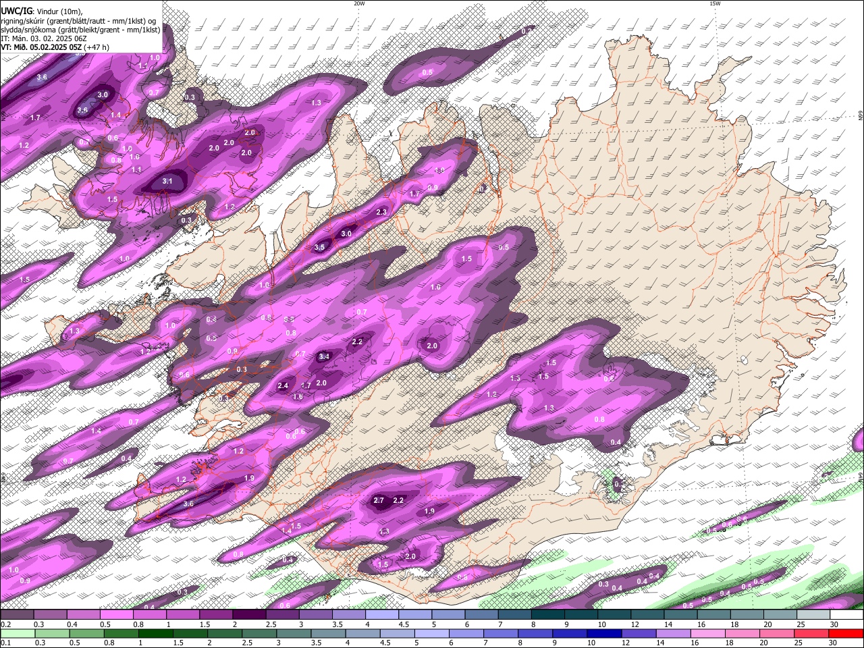Click the '3.1' precipitation value on the map
Viewport: 864px width, 648px height.
tap(167, 182)
